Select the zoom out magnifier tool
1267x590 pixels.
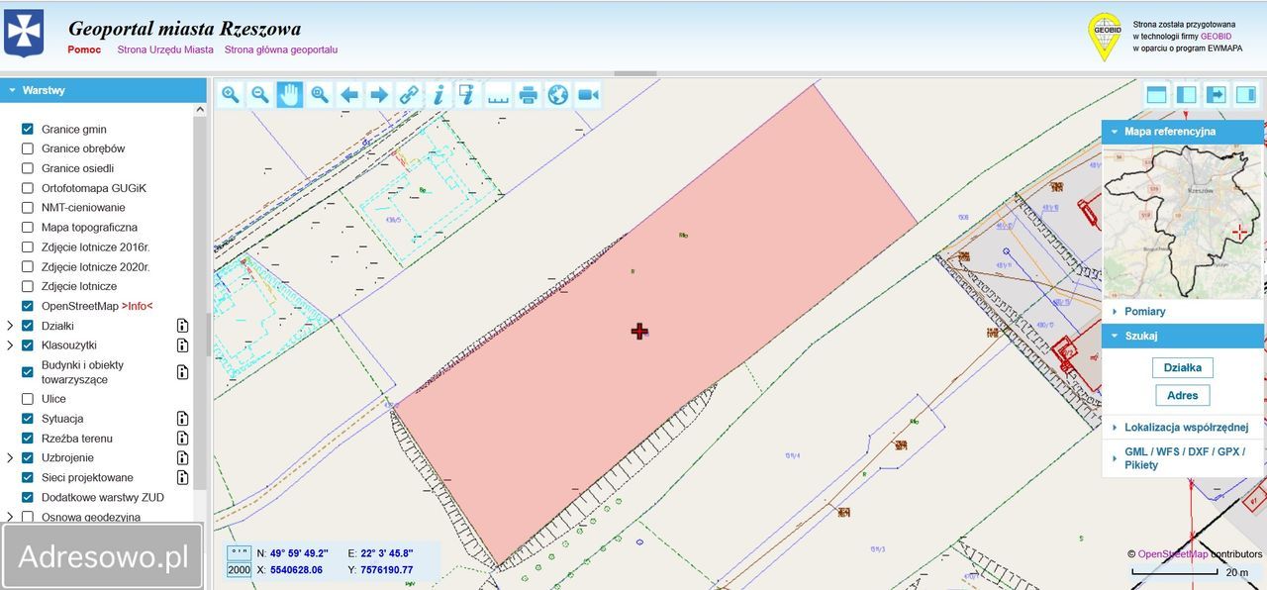click(x=260, y=95)
